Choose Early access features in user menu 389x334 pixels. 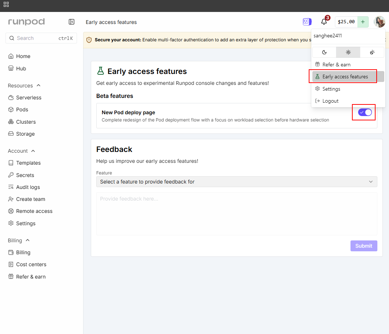348,77
